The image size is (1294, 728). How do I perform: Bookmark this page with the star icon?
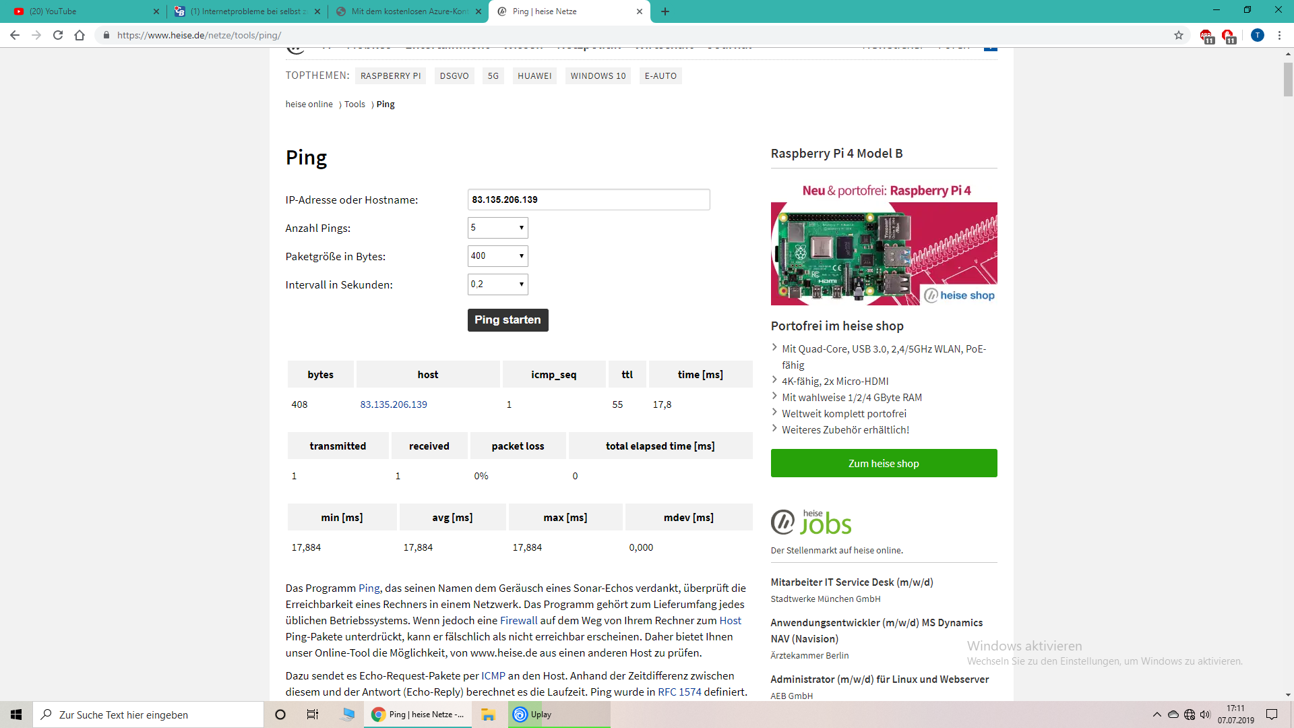(1179, 36)
